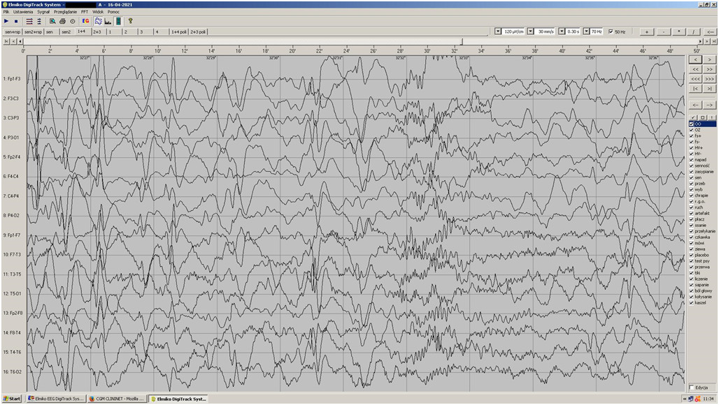Enable the Edycja checkbox

tap(692, 387)
